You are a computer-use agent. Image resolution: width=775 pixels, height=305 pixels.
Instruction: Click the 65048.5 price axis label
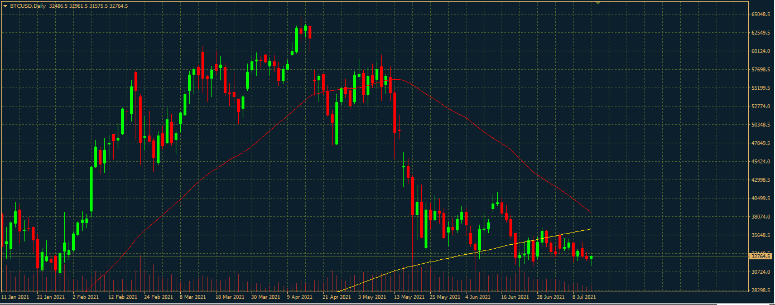[x=761, y=14]
